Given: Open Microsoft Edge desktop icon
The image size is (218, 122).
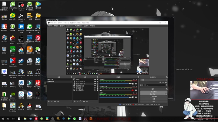Looking at the screenshot, I should [21, 29].
